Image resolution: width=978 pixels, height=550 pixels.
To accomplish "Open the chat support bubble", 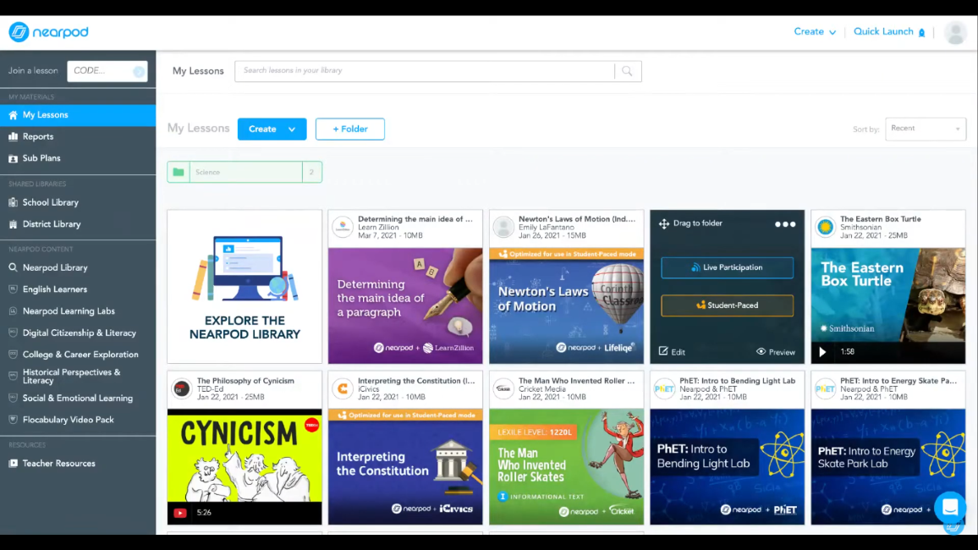I will [950, 507].
